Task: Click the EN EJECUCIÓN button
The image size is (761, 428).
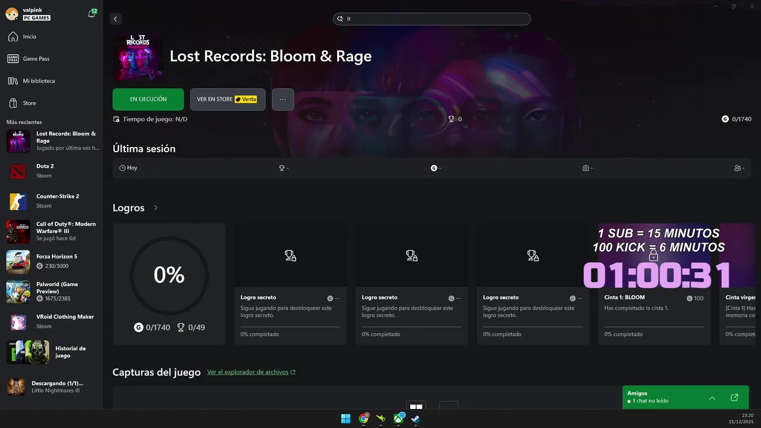Action: click(148, 99)
